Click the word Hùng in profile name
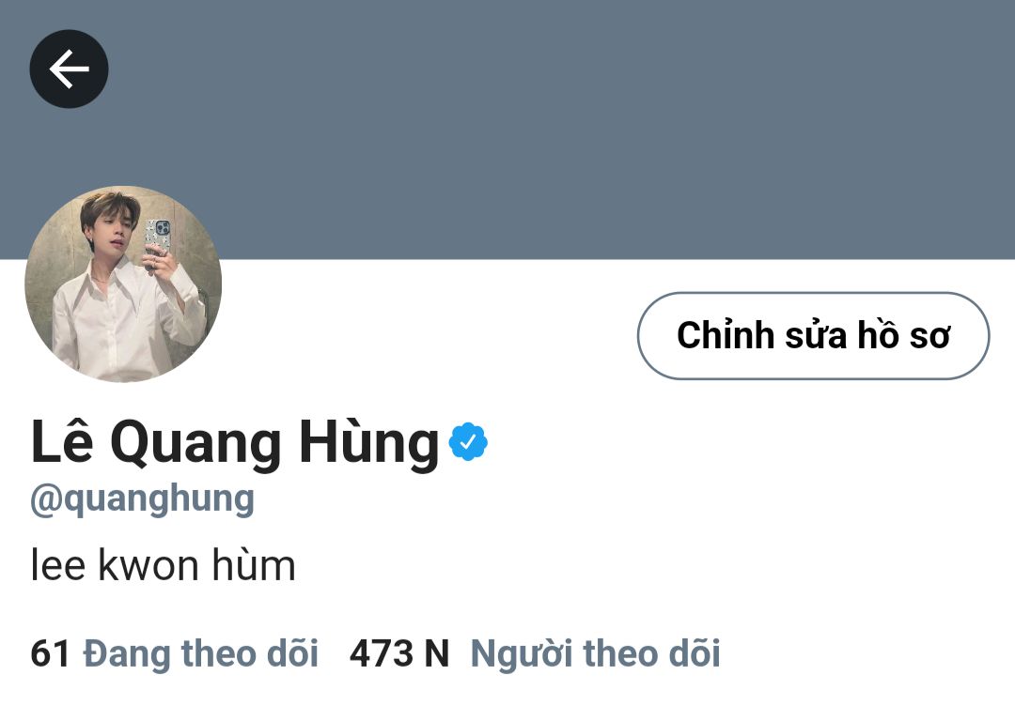The image size is (1015, 706). (x=369, y=443)
